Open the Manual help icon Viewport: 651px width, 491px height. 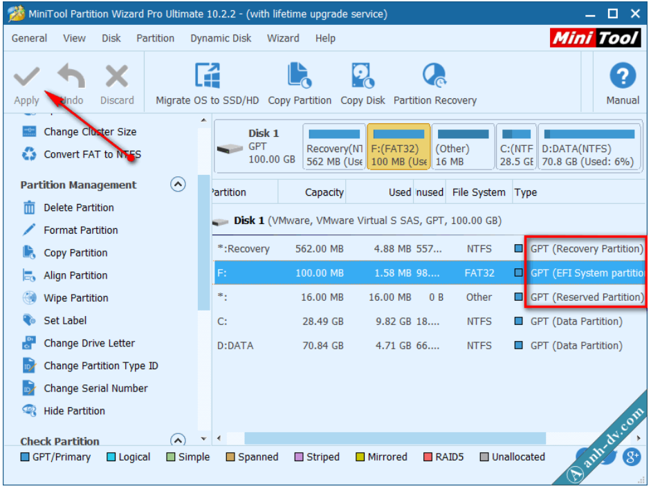click(623, 76)
